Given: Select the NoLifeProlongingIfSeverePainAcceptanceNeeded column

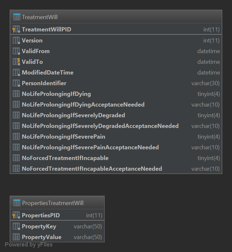Looking at the screenshot, I should (90, 147).
